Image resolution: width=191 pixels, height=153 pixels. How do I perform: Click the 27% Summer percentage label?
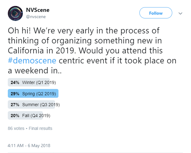16,105
